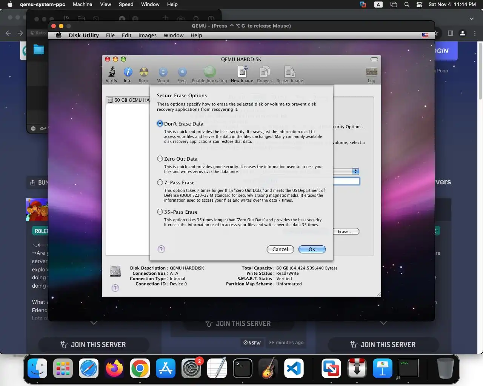
Task: Click the NSFW tag in browser page
Action: [252, 343]
